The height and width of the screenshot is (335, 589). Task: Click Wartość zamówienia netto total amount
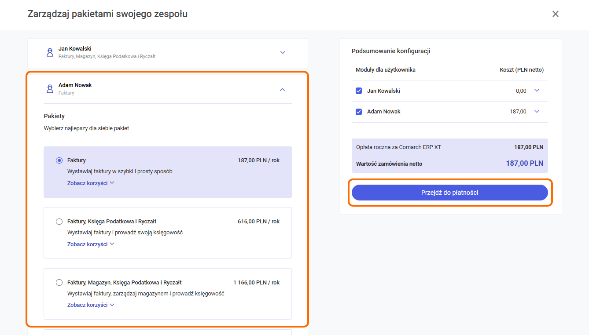point(524,164)
